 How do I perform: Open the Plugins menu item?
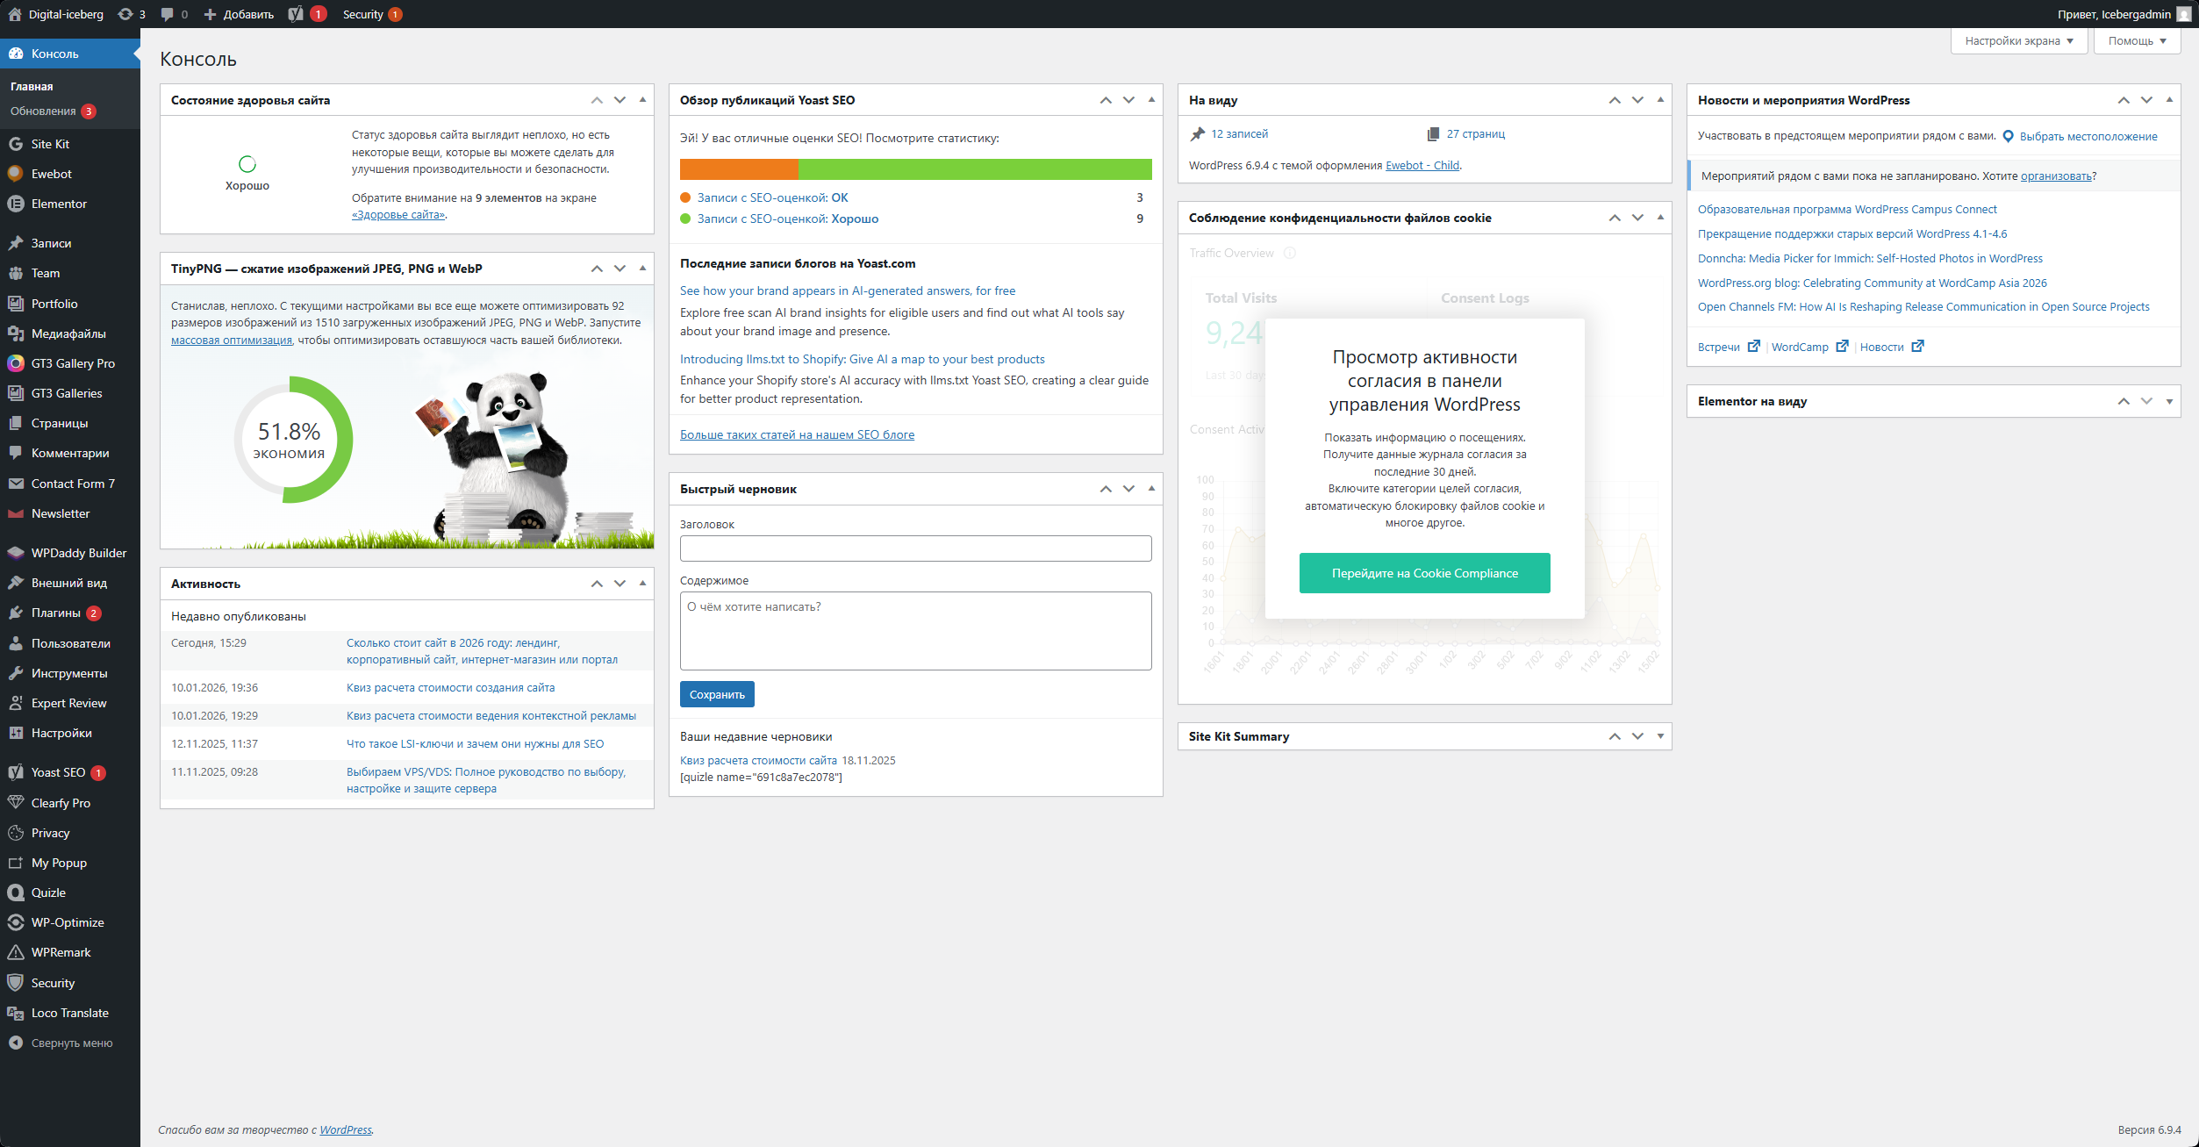(55, 613)
